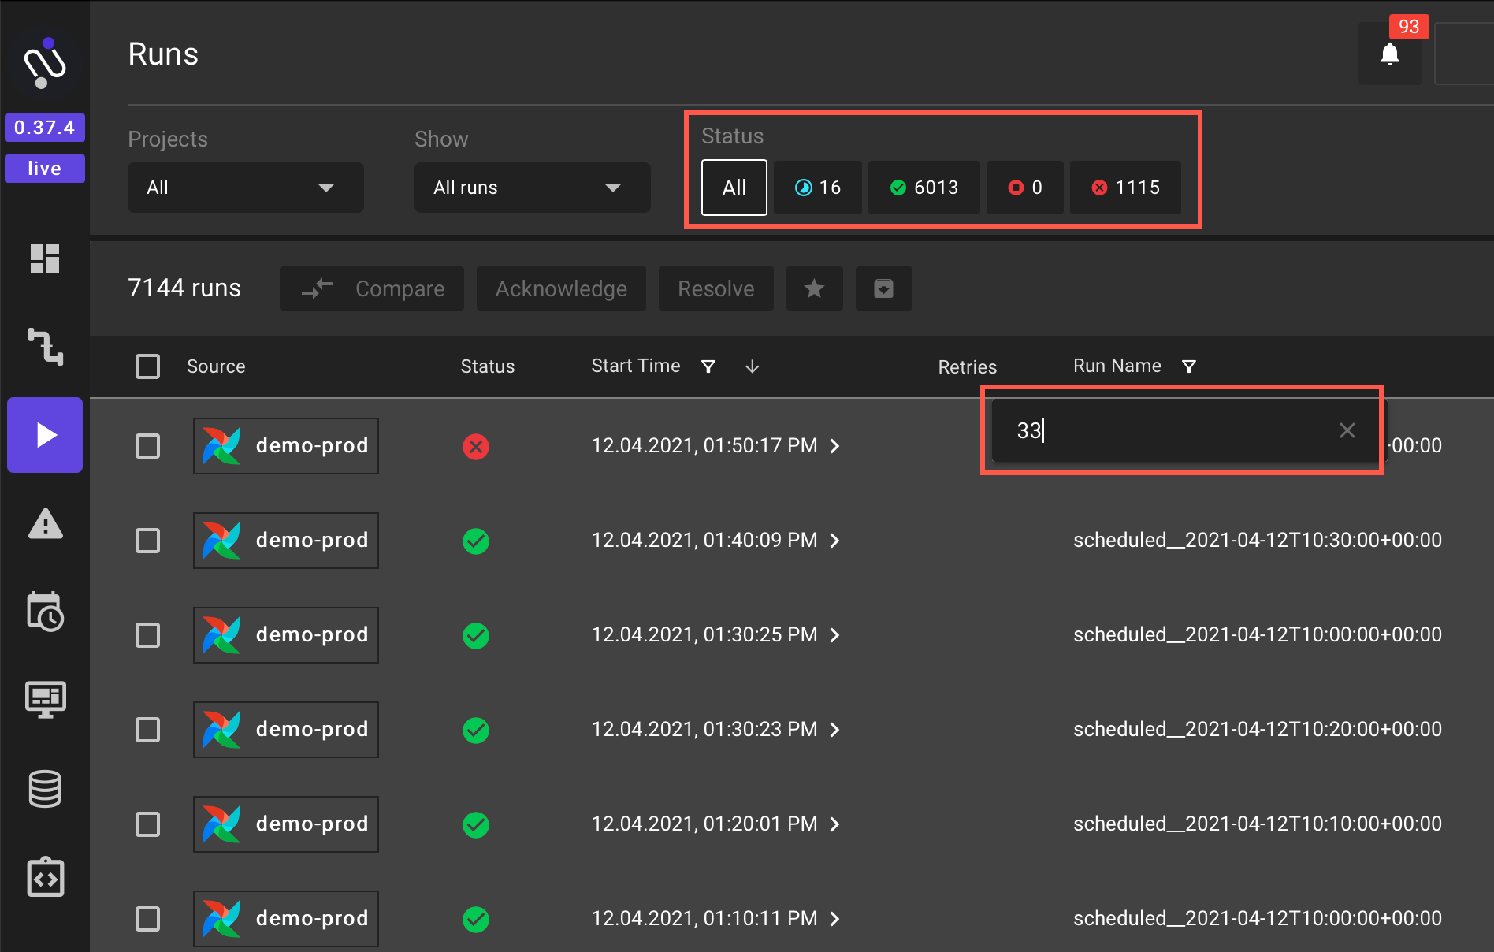Open the scheduled calendar clock icon

point(45,612)
